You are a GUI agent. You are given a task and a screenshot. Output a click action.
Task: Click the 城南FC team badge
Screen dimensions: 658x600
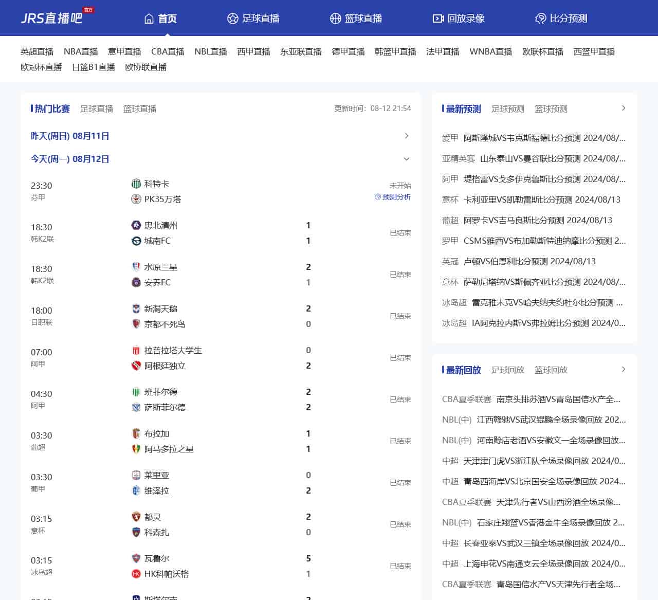tap(136, 241)
